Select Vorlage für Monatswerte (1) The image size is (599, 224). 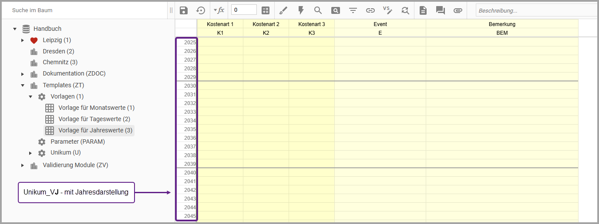click(x=96, y=108)
